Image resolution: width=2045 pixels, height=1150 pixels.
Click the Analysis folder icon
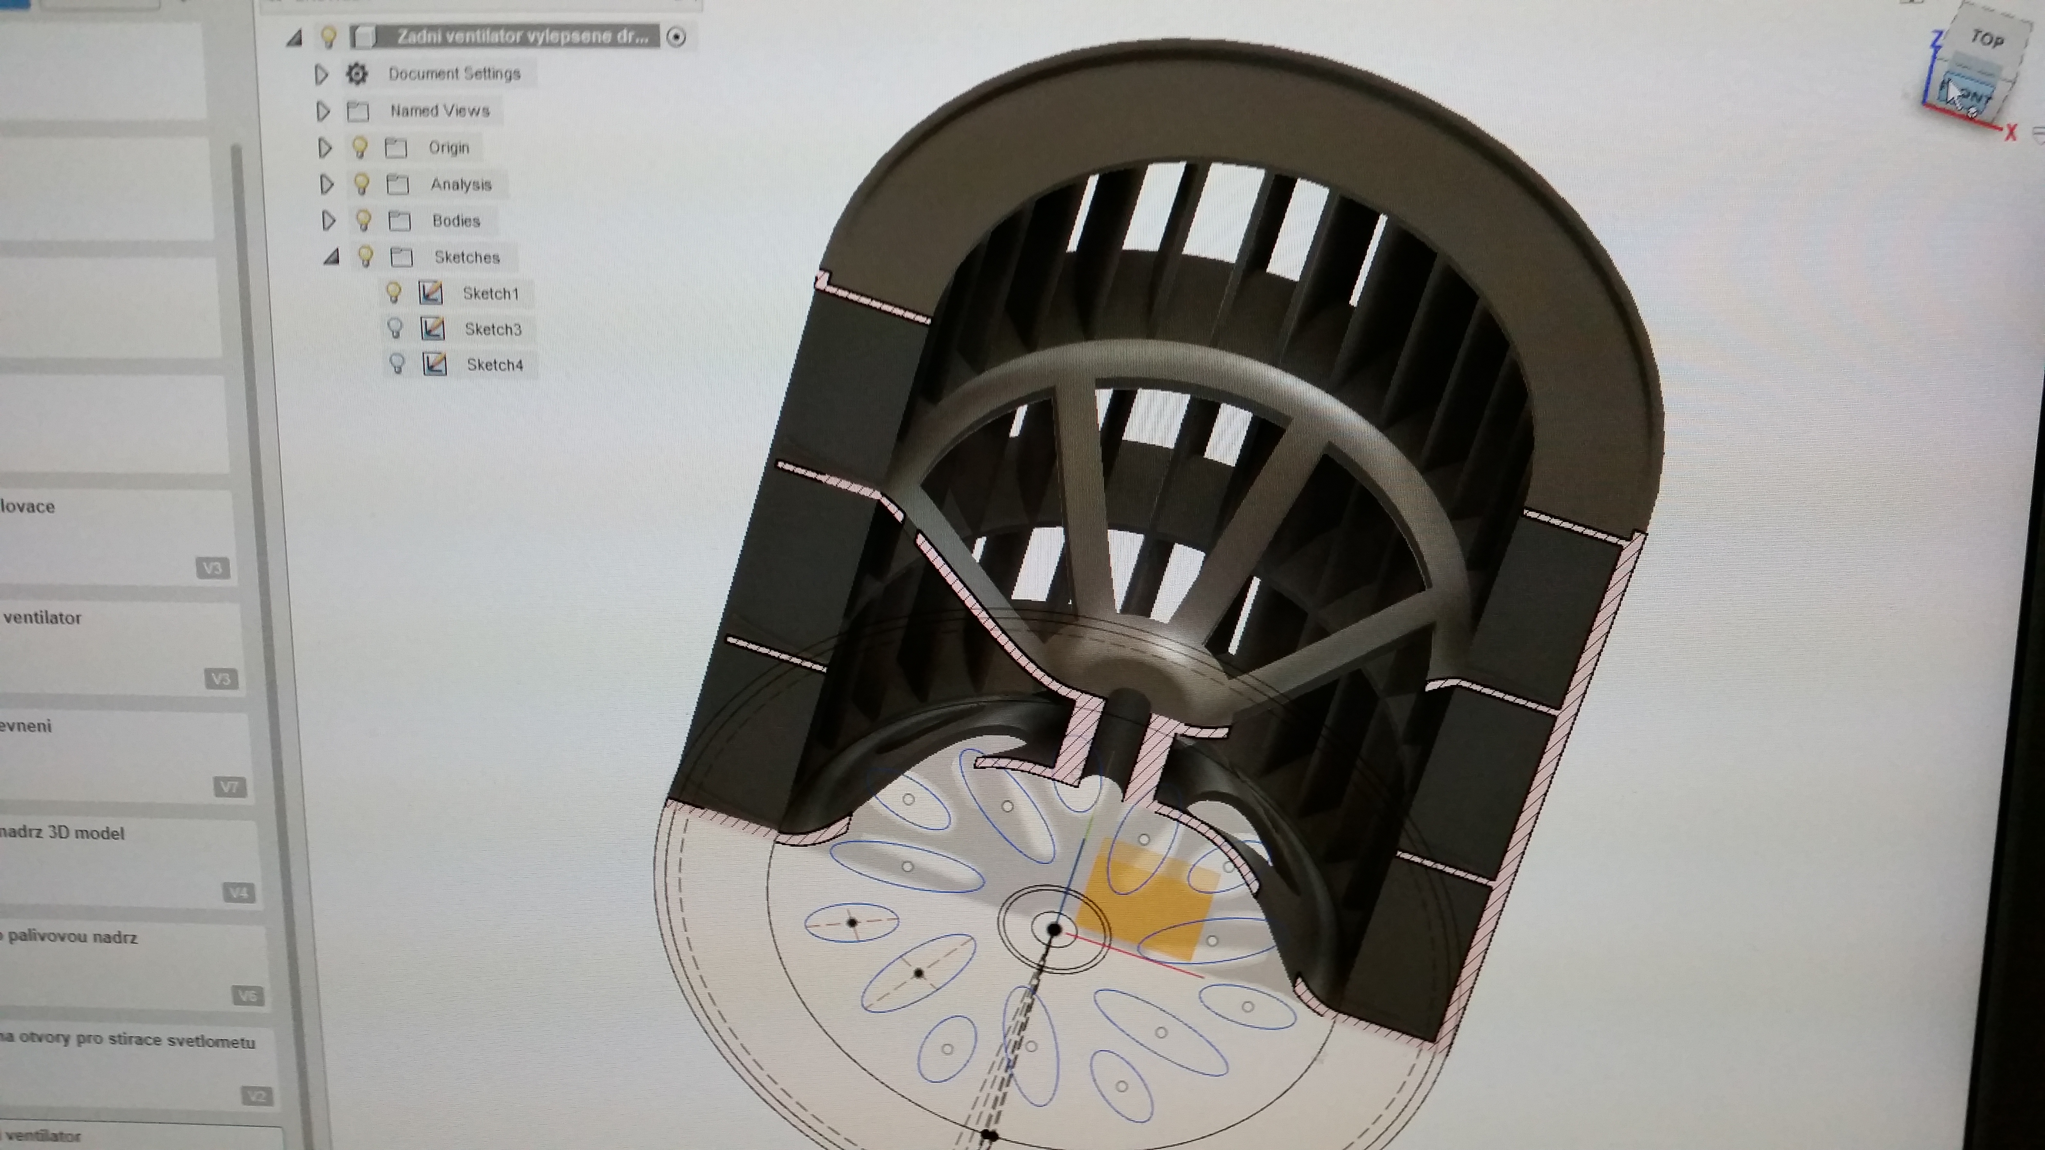(x=397, y=184)
